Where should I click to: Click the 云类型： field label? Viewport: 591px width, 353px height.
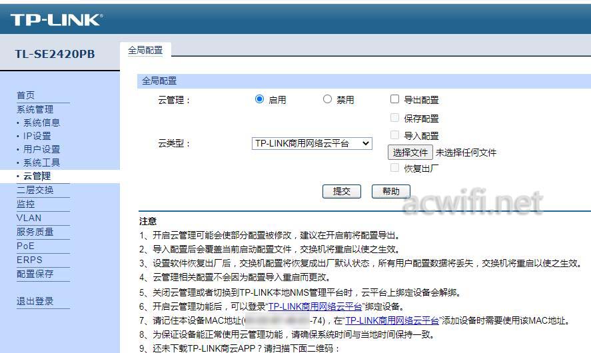[x=174, y=144]
